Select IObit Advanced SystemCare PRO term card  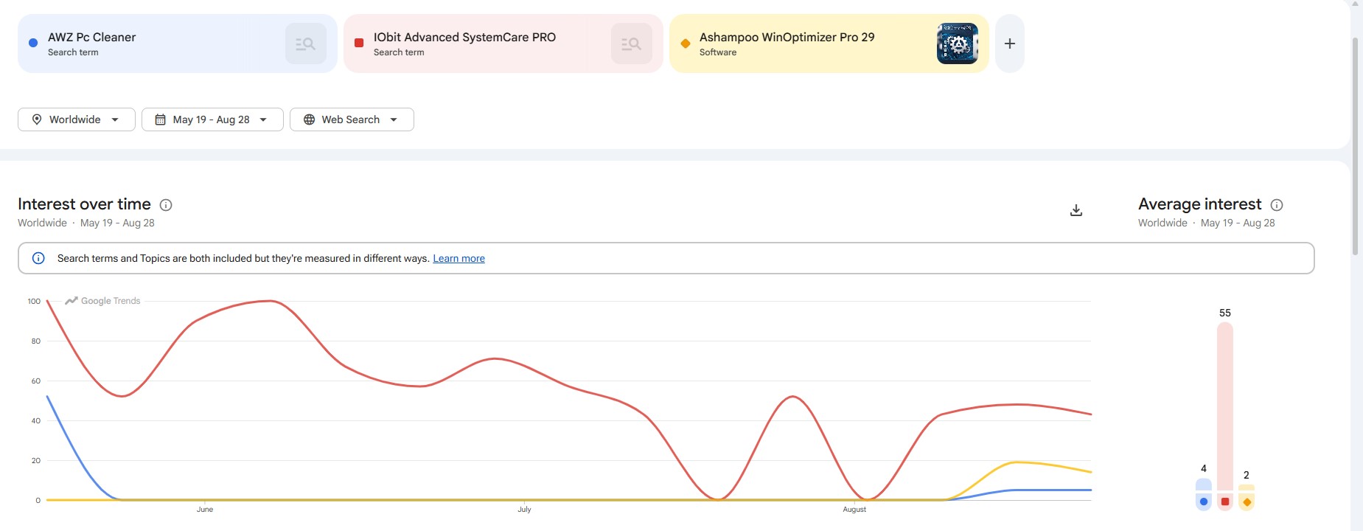click(503, 44)
